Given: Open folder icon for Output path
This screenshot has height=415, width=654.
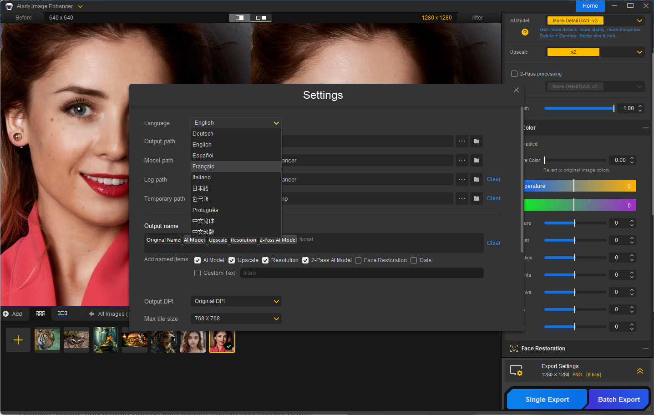Looking at the screenshot, I should point(476,141).
